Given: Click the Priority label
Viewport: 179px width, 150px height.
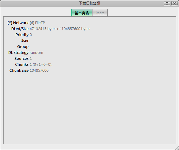Looking at the screenshot, I should pyautogui.click(x=22, y=35).
